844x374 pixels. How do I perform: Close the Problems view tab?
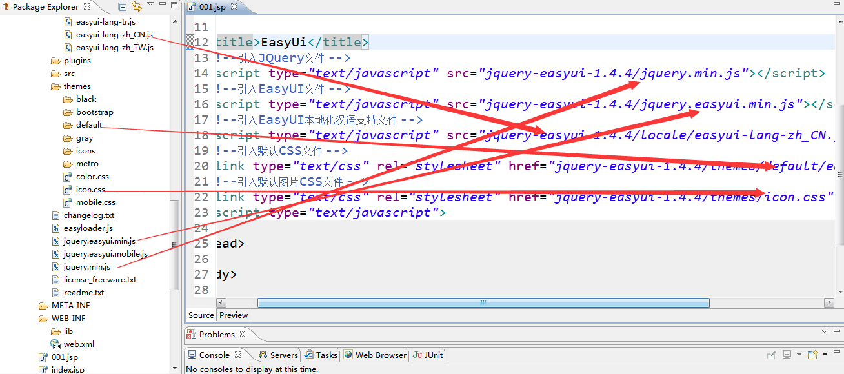(x=243, y=334)
